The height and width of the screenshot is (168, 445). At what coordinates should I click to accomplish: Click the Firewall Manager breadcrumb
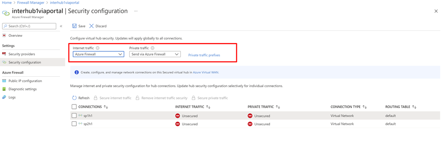[x=33, y=3]
